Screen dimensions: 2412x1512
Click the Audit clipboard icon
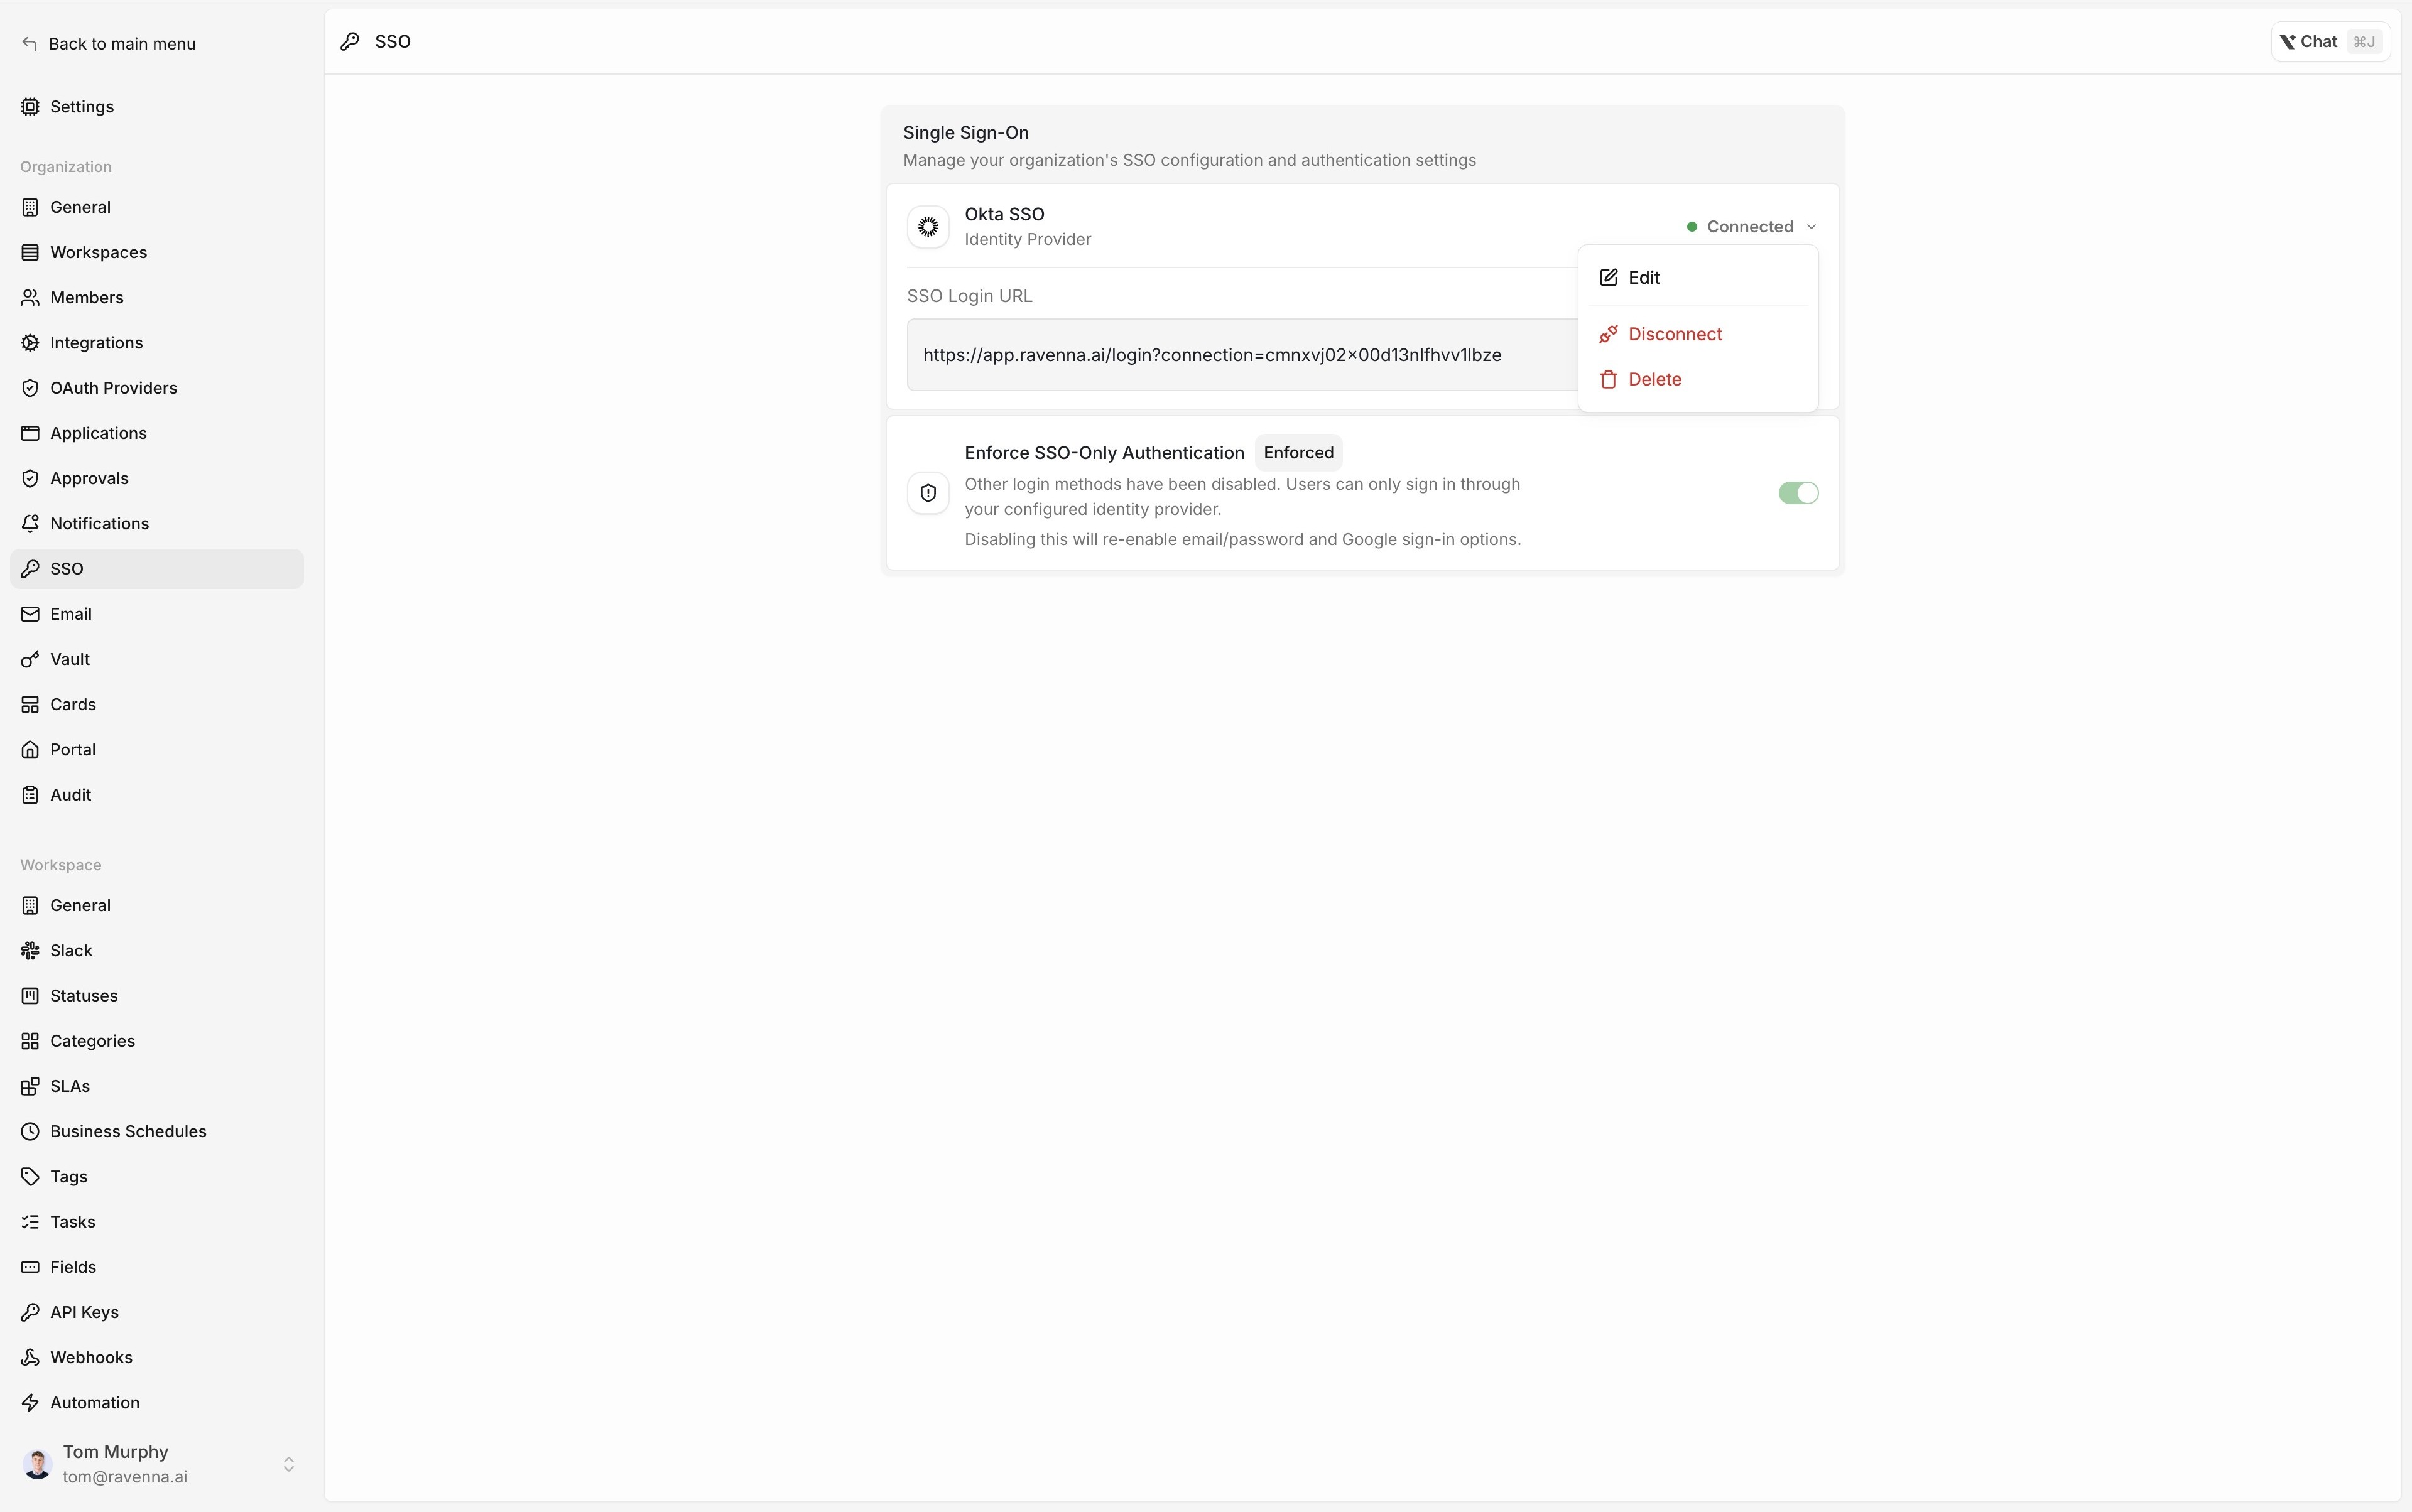click(x=30, y=795)
